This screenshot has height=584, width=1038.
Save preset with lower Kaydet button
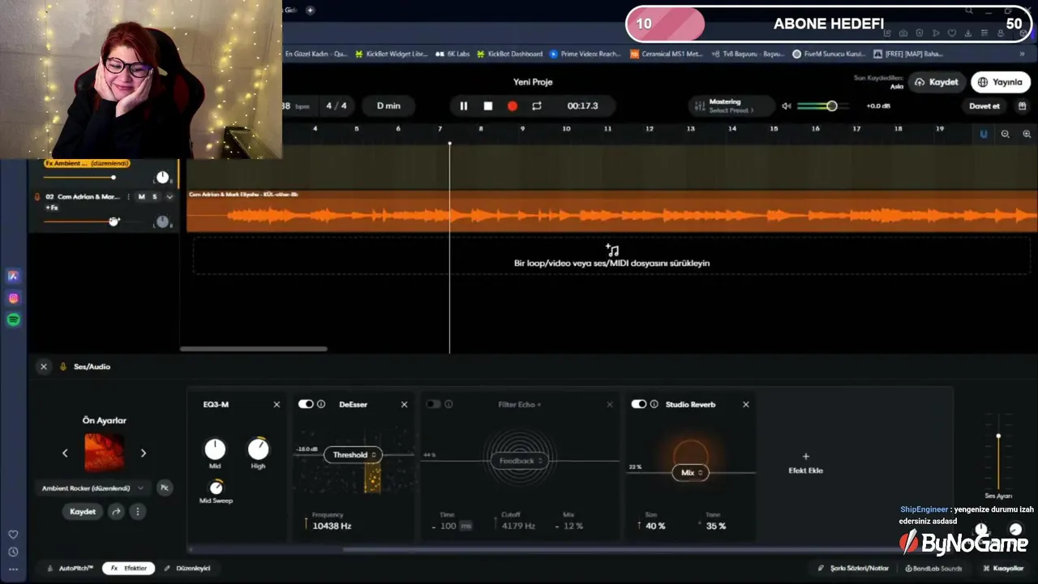82,512
